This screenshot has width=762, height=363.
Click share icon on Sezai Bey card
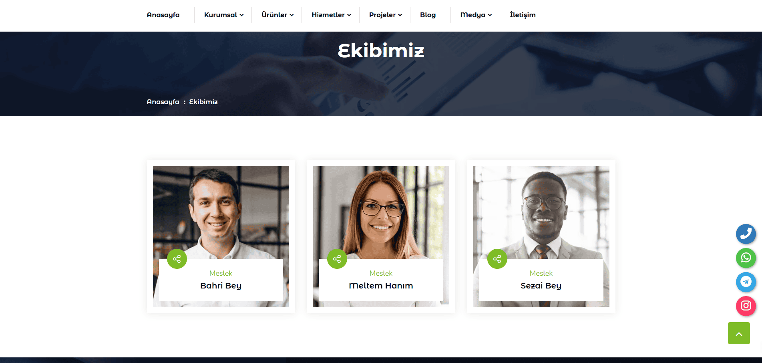[x=497, y=259]
